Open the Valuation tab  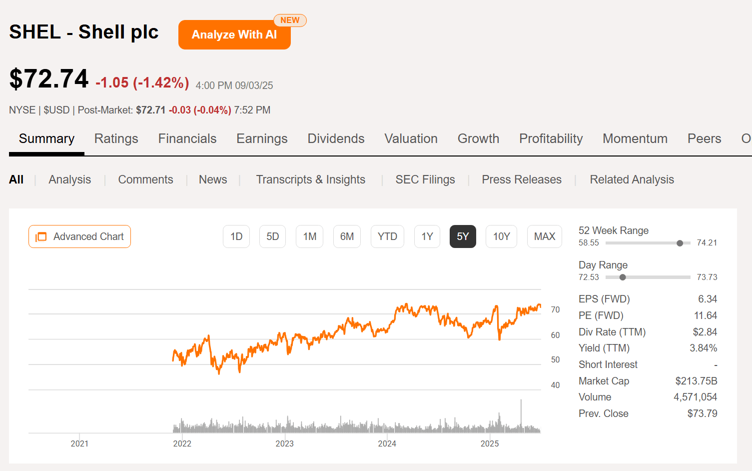pyautogui.click(x=411, y=138)
